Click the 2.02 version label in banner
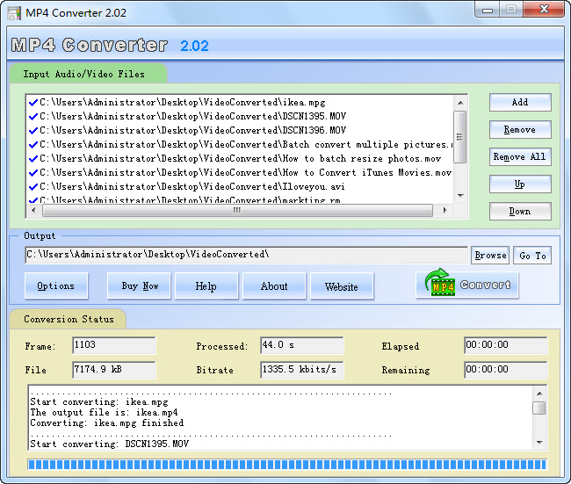This screenshot has height=484, width=571. click(x=194, y=46)
